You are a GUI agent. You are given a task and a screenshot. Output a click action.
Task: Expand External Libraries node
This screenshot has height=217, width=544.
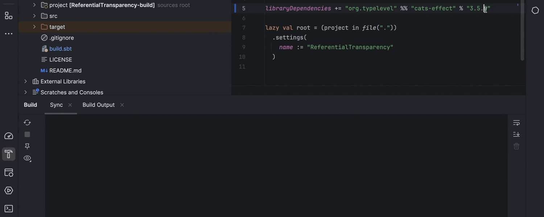tap(26, 81)
